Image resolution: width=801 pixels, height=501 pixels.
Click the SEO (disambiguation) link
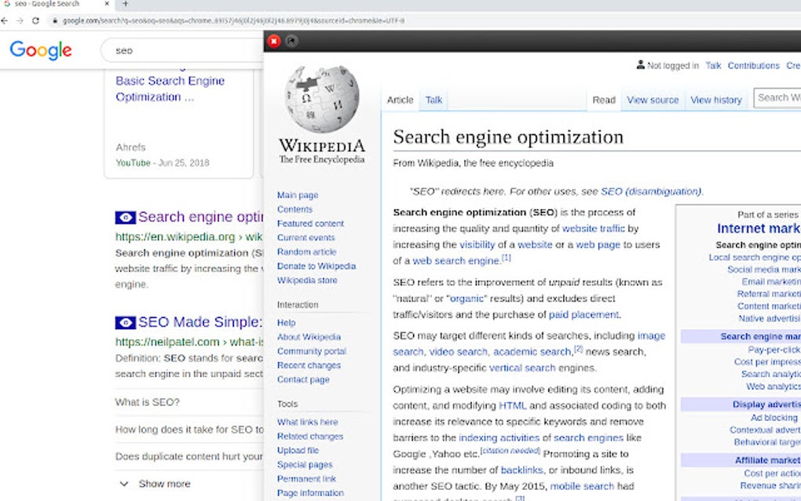click(651, 192)
